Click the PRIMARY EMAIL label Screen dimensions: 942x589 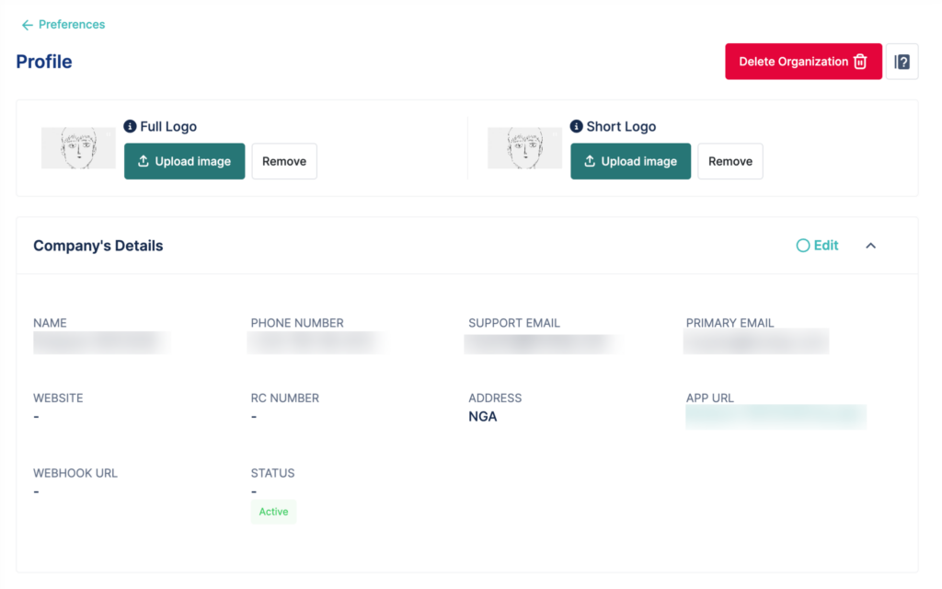(729, 323)
